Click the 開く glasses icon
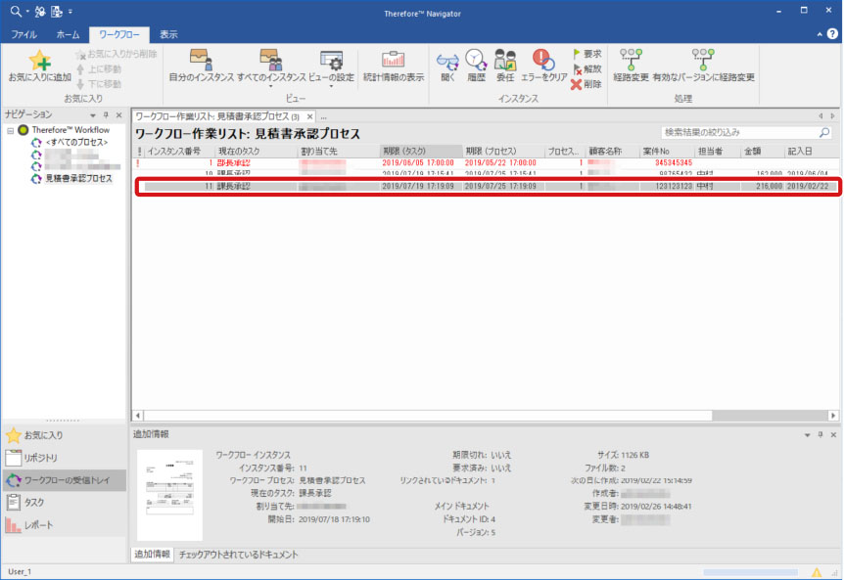This screenshot has height=580, width=844. 447,61
